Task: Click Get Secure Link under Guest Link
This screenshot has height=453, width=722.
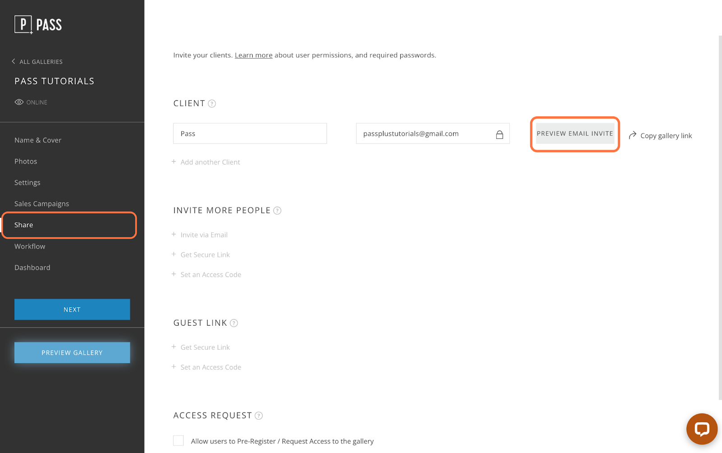Action: 205,347
